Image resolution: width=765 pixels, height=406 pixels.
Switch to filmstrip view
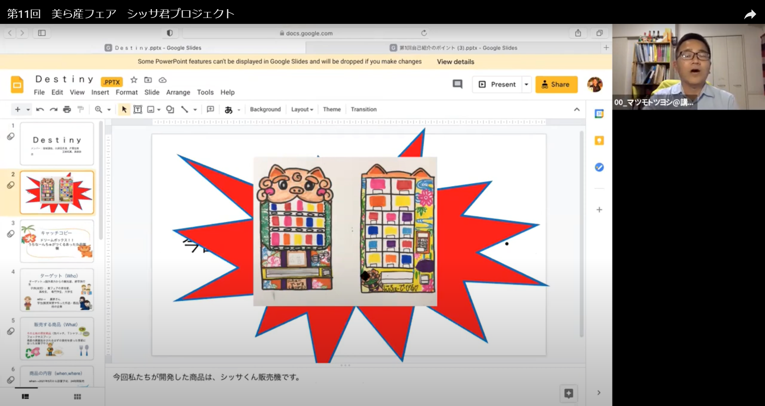point(25,396)
